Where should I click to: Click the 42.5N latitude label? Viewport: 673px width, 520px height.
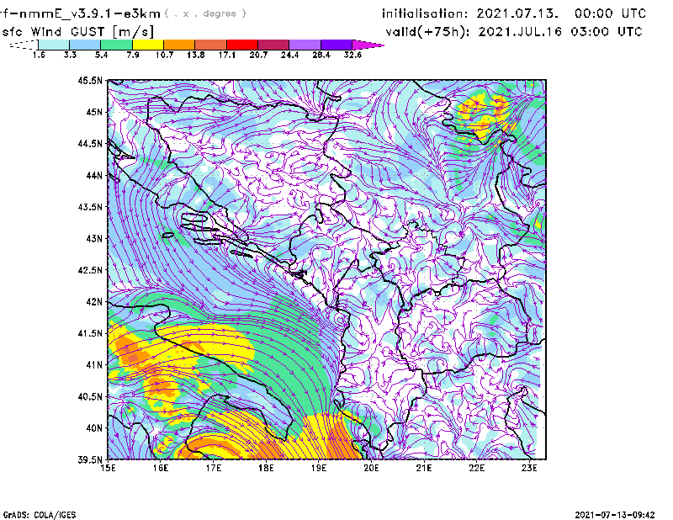[x=90, y=270]
